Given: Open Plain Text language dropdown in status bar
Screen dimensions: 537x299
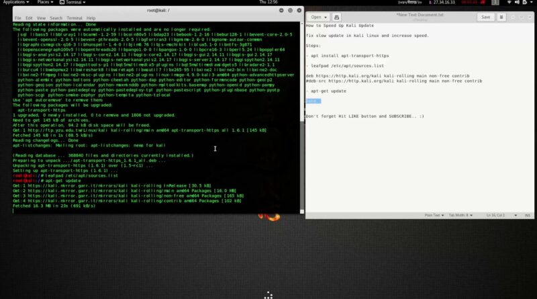Looking at the screenshot, I should (x=434, y=215).
